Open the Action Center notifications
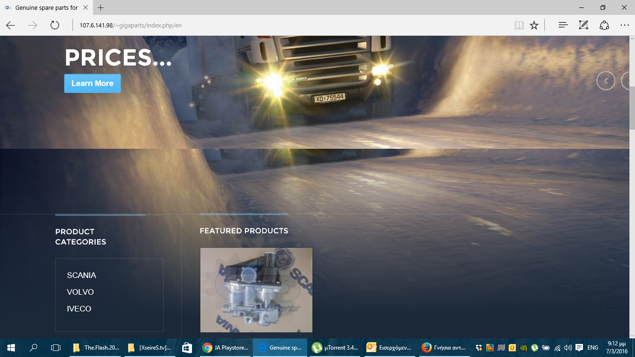The width and height of the screenshot is (635, 357). pos(579,348)
